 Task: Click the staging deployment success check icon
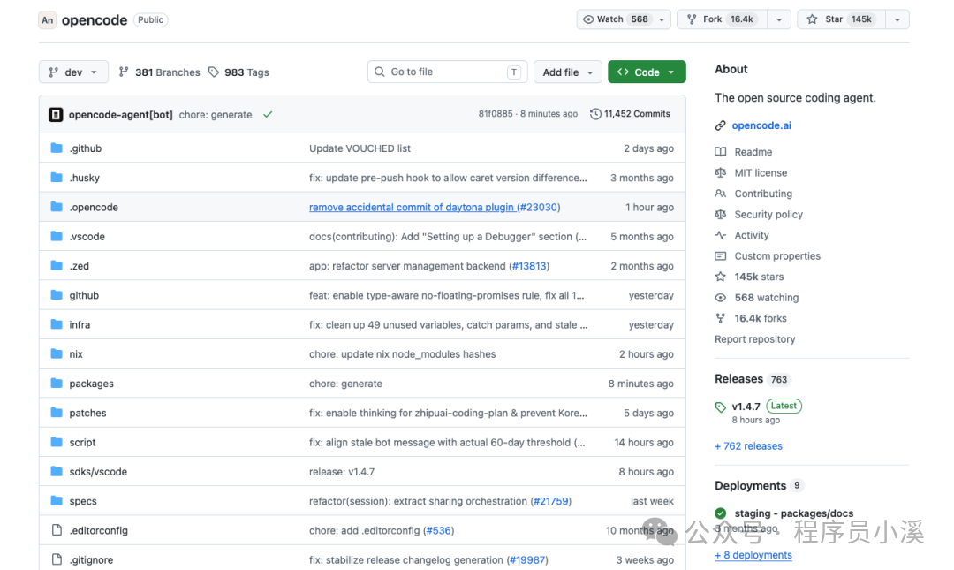(x=721, y=513)
